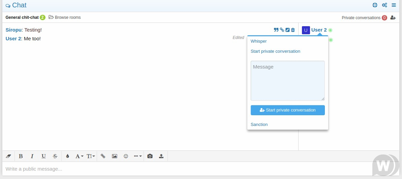Click the camera icon in toolbar
Image resolution: width=402 pixels, height=179 pixels.
point(150,156)
